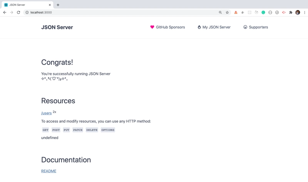Screen dimensions: 308x182
Task: Click 'You're successfully running JSON Server' text
Action: tap(76, 74)
